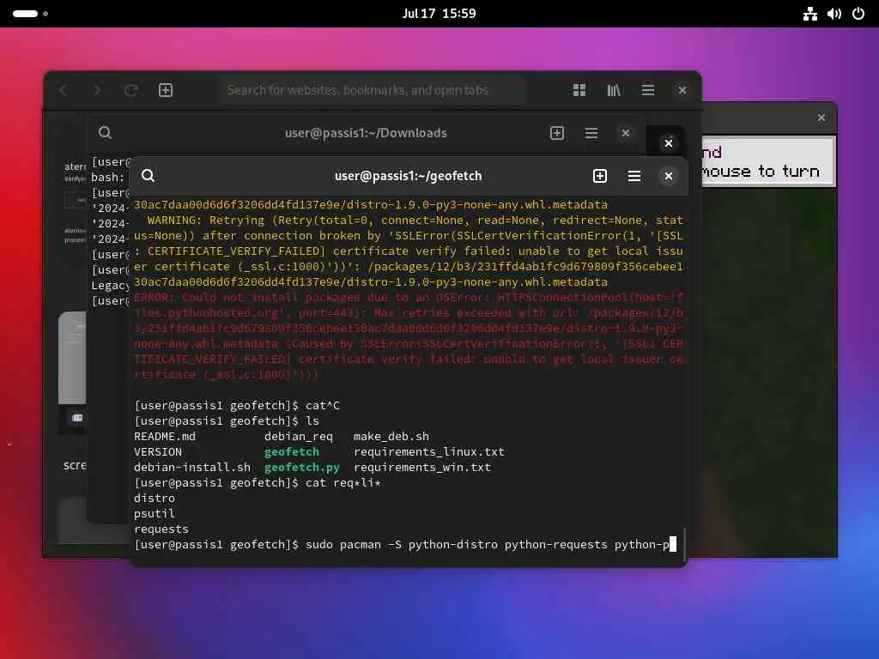The width and height of the screenshot is (879, 659).
Task: Open Activities overview from top bar
Action: (x=30, y=14)
